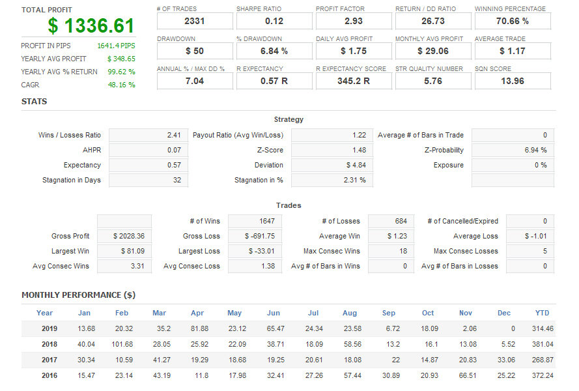Screen dimensions: 579x391
Task: Select the Sharpe ratio value 0.12
Action: [274, 21]
